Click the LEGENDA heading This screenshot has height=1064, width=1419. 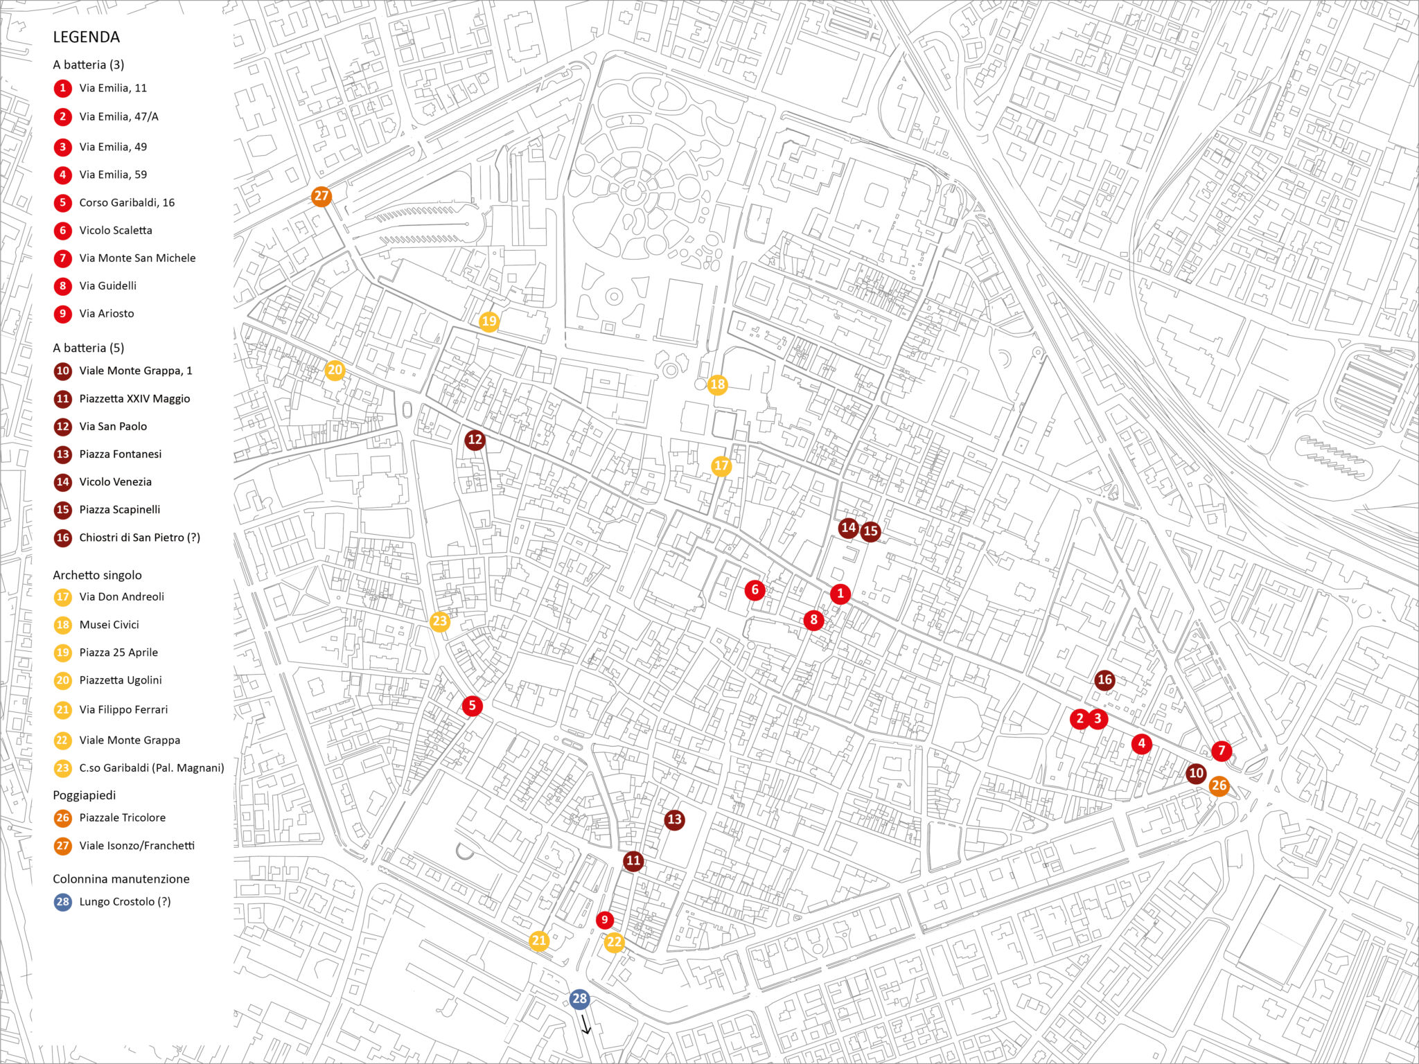pos(86,37)
